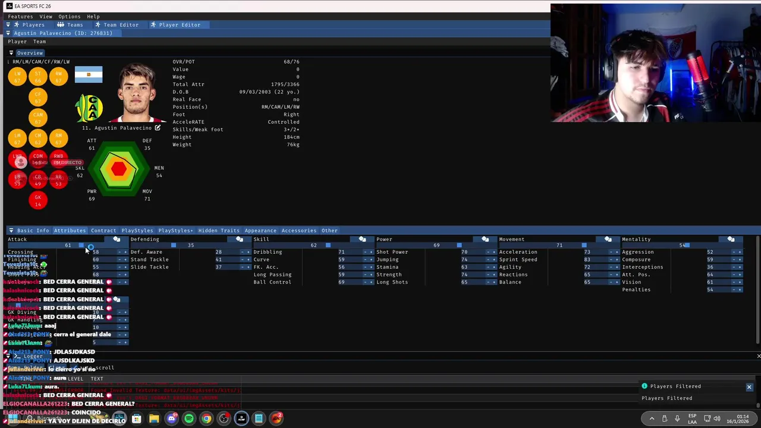Collapse the Overview section
Viewport: 761px width, 428px height.
[x=11, y=53]
